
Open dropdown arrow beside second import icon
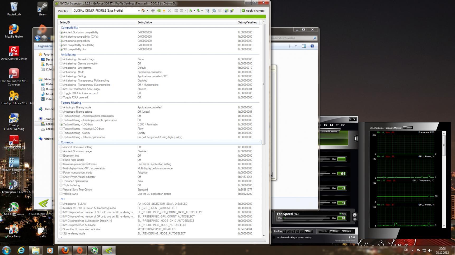[202, 11]
